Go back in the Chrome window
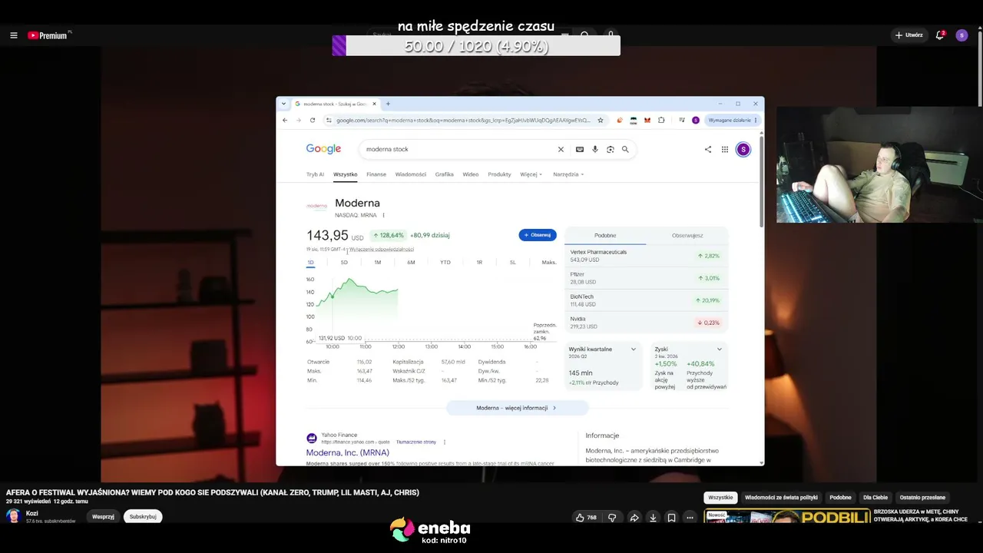 click(285, 120)
